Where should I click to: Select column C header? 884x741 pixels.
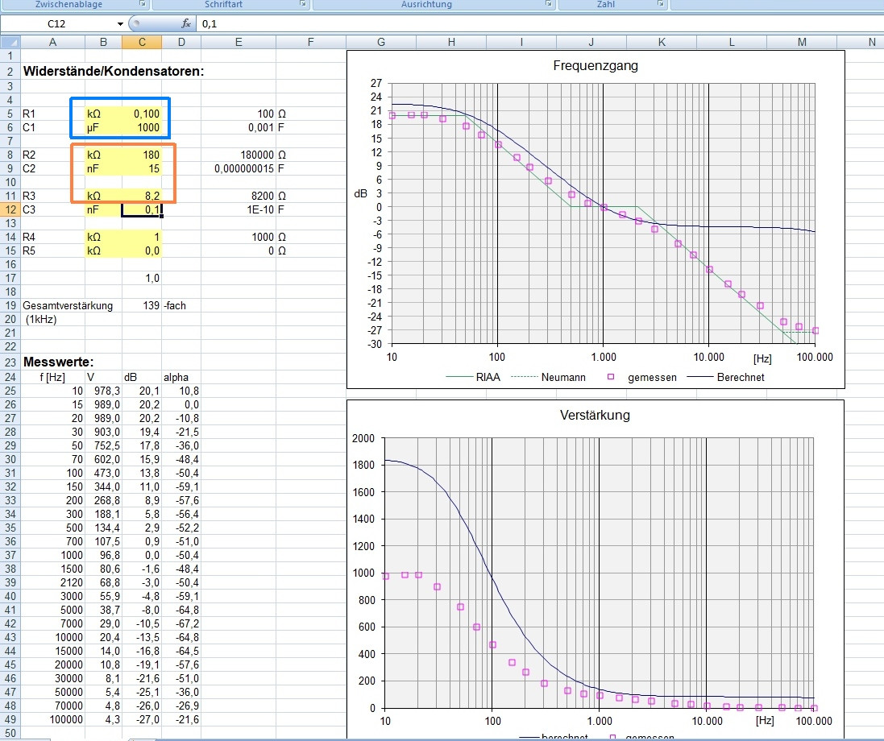click(142, 42)
